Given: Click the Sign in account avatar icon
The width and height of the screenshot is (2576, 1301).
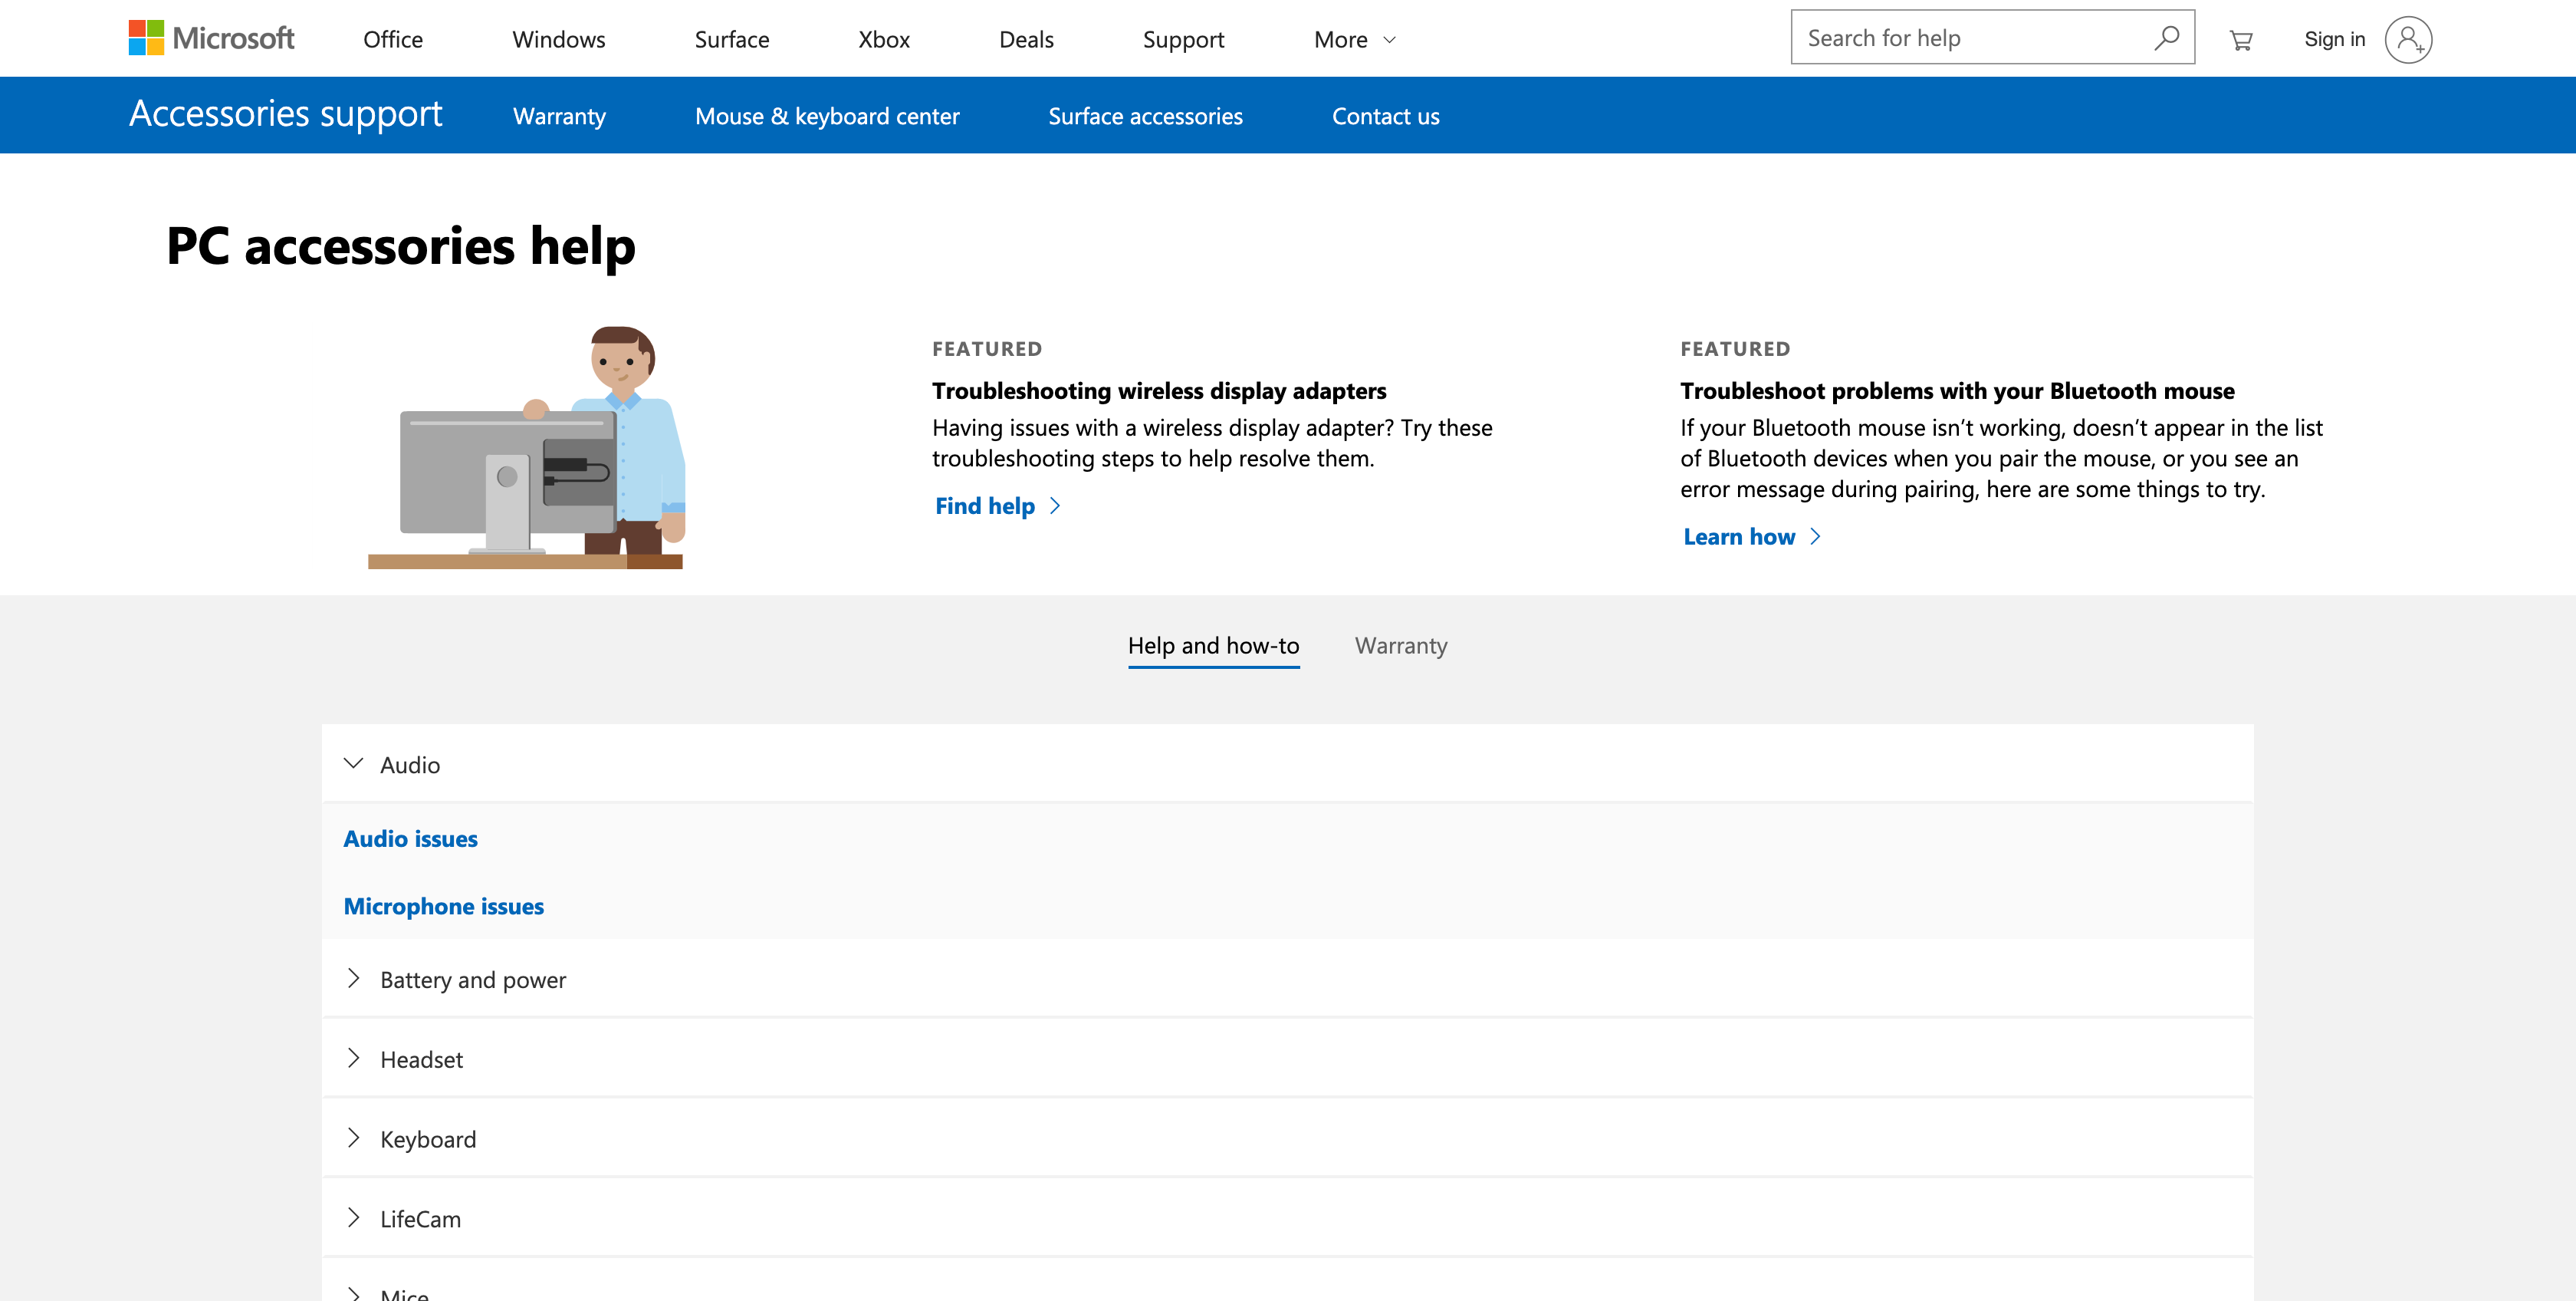Looking at the screenshot, I should 2408,39.
